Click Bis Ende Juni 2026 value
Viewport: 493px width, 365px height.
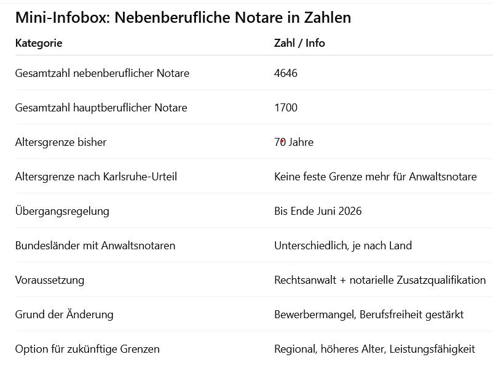(318, 211)
